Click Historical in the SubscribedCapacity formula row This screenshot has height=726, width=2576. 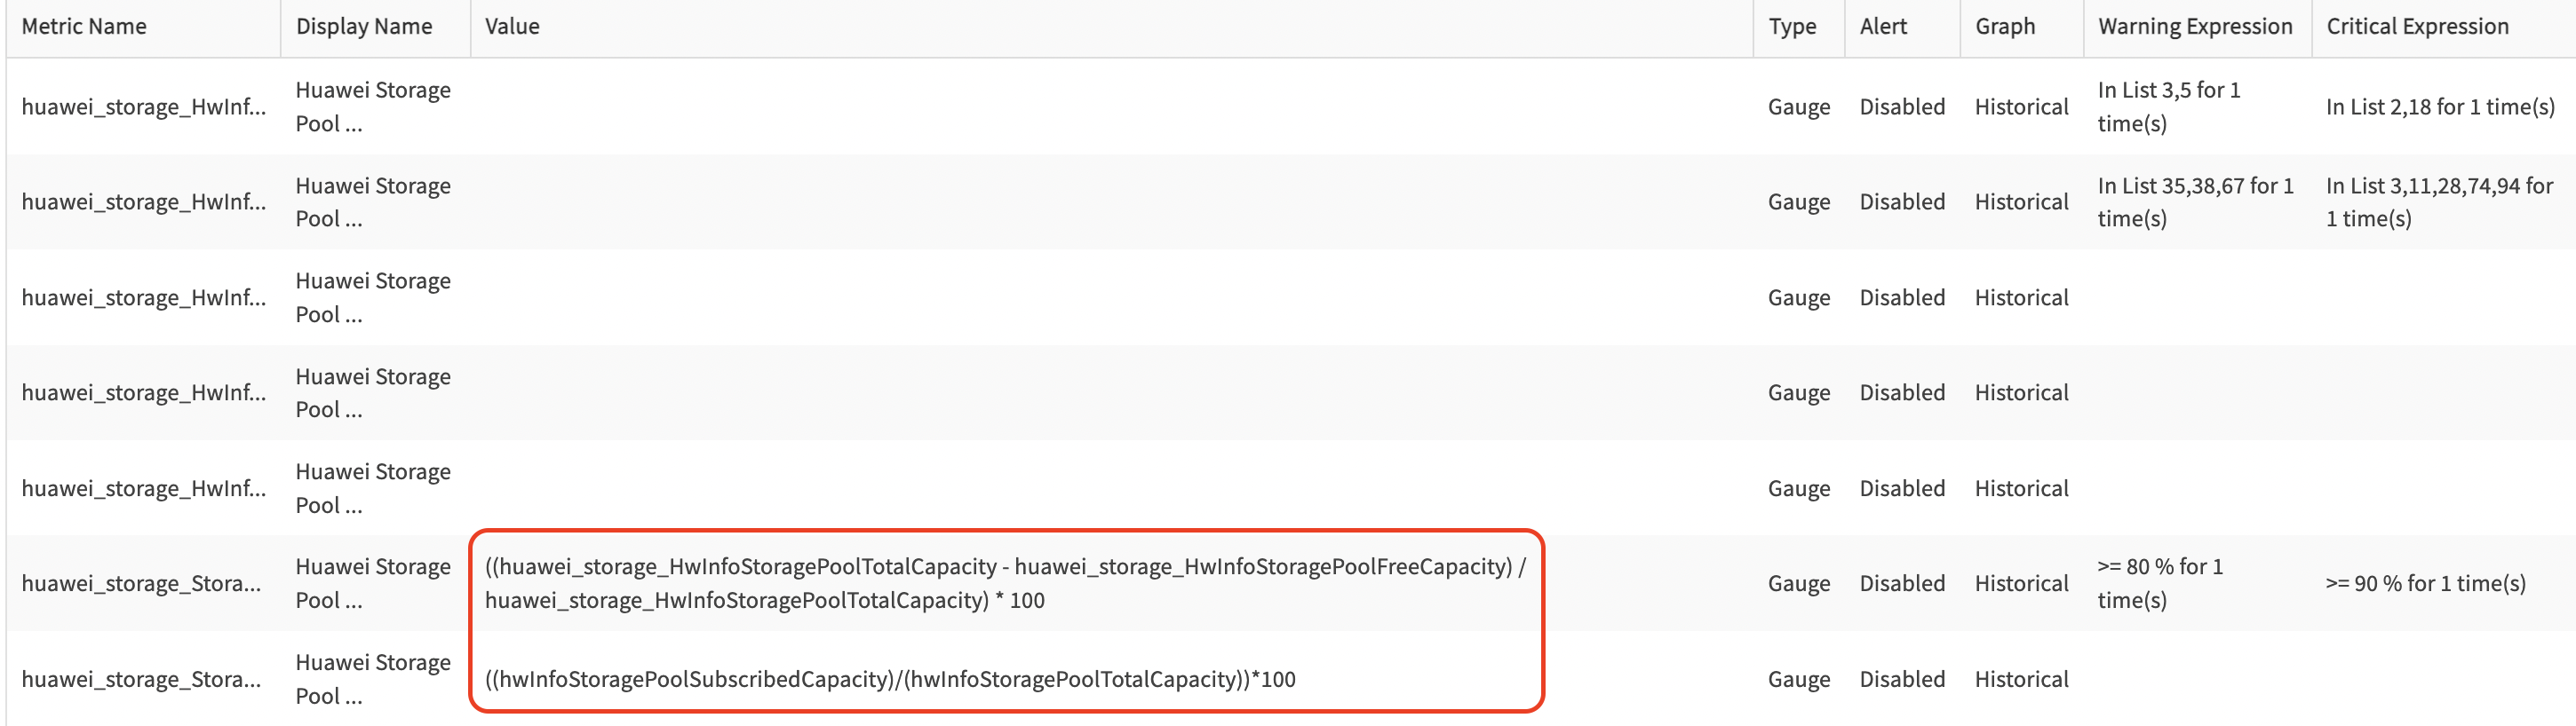click(2021, 679)
